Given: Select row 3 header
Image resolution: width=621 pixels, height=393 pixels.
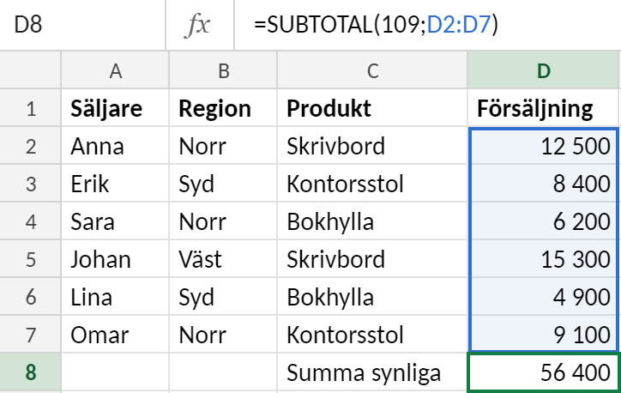Looking at the screenshot, I should [x=31, y=184].
